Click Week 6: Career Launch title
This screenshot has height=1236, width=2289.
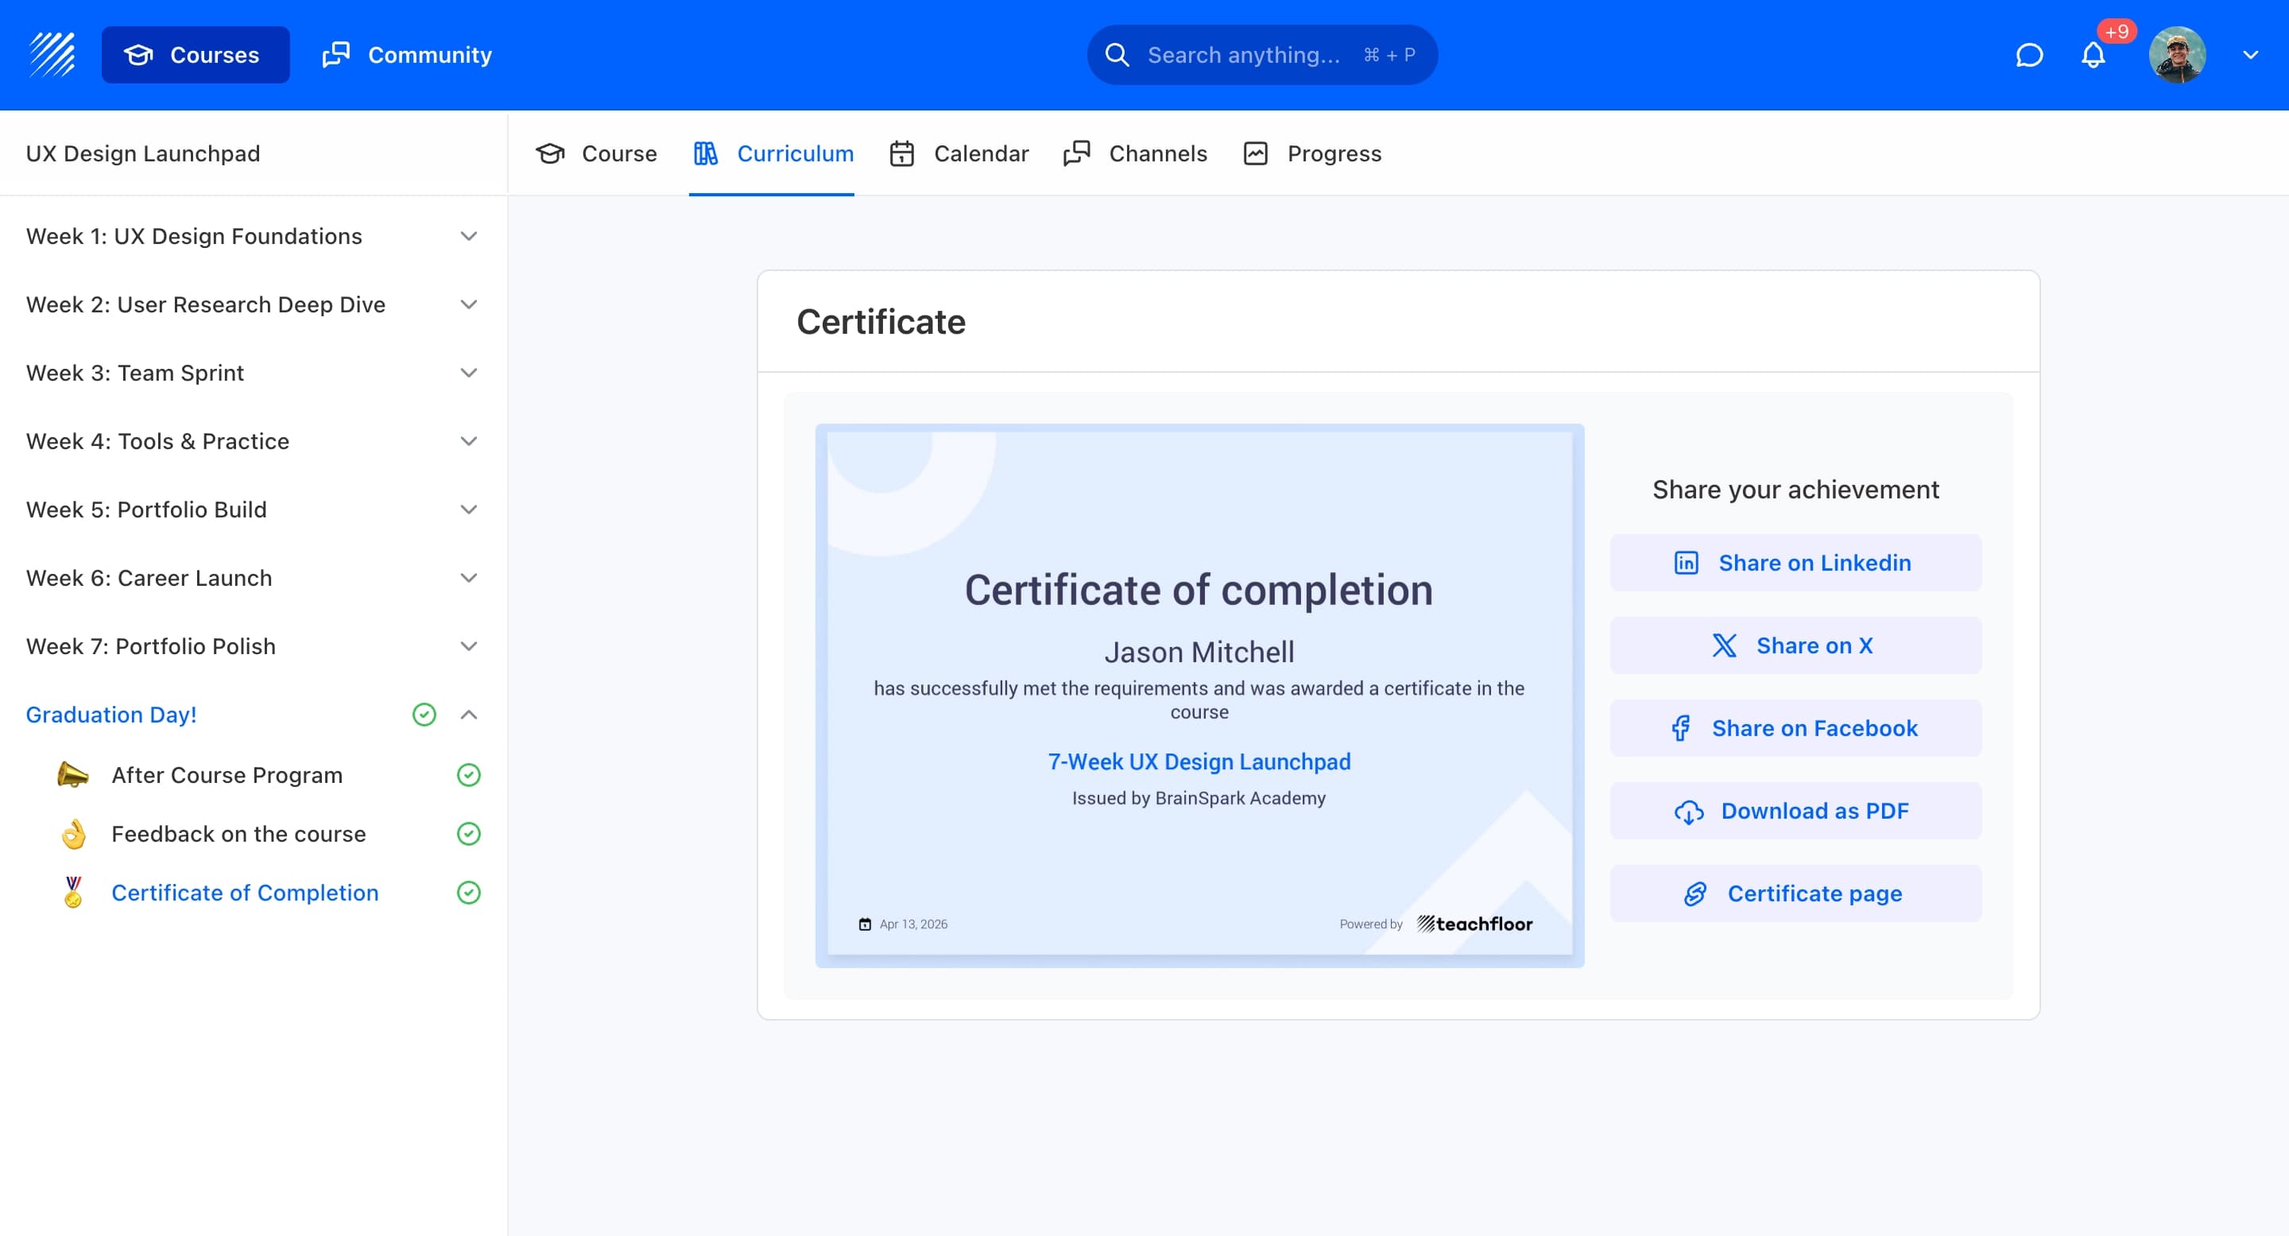149,579
